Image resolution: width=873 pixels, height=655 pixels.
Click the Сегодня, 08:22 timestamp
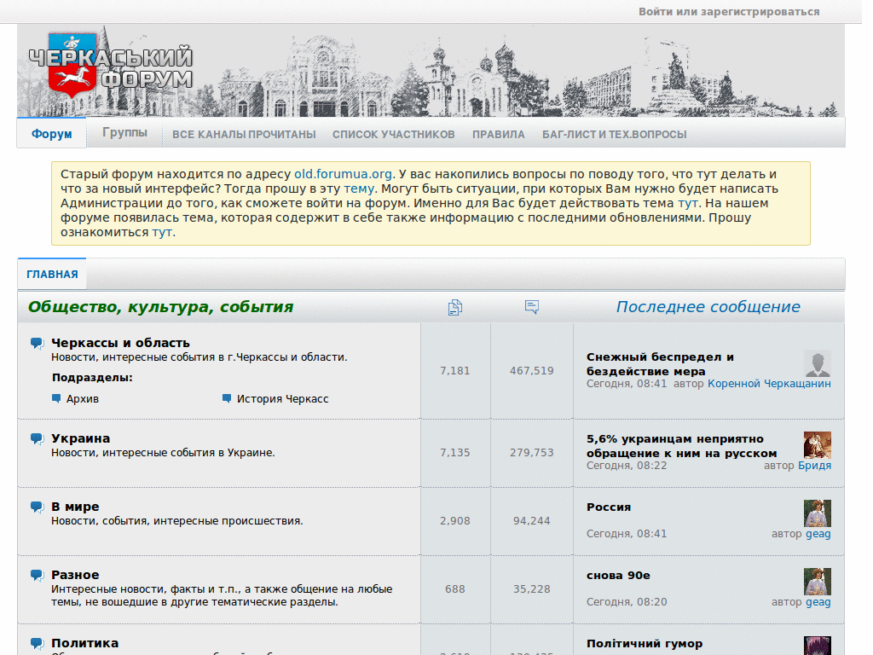point(627,466)
